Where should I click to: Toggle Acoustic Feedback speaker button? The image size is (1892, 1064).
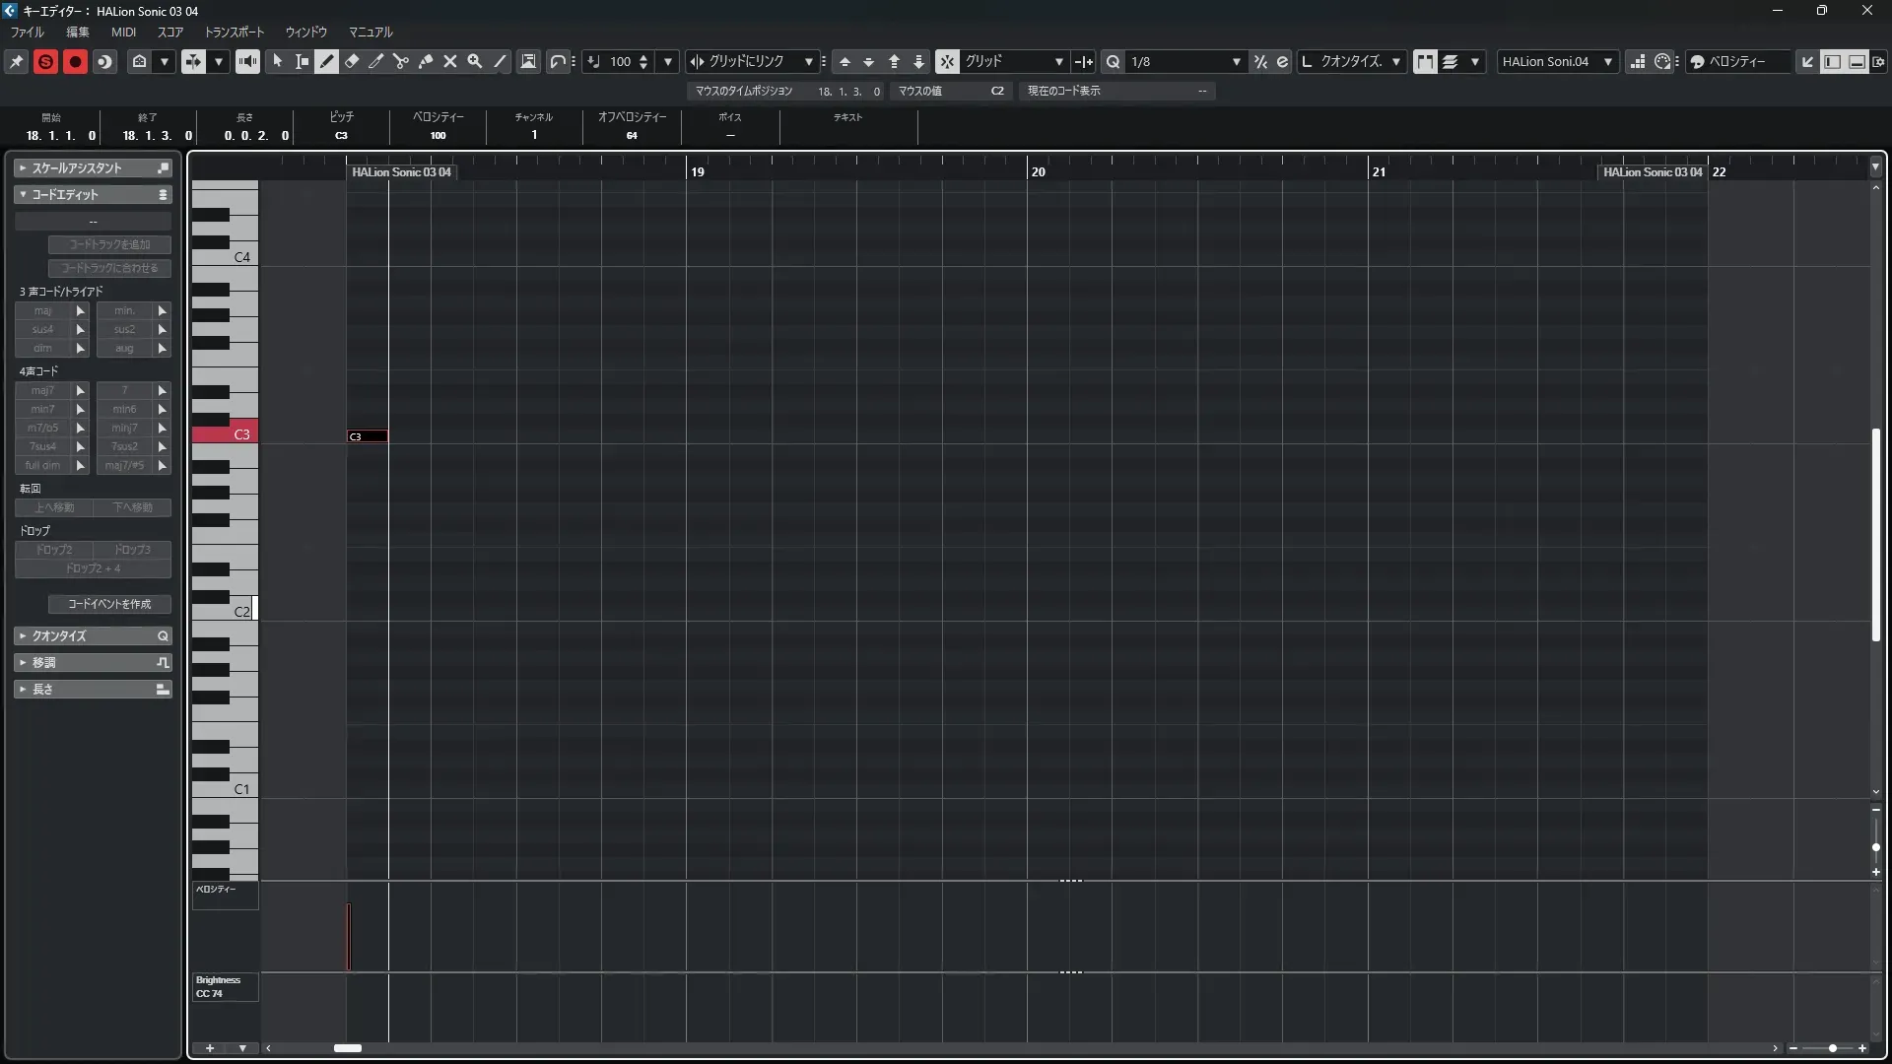pyautogui.click(x=247, y=61)
